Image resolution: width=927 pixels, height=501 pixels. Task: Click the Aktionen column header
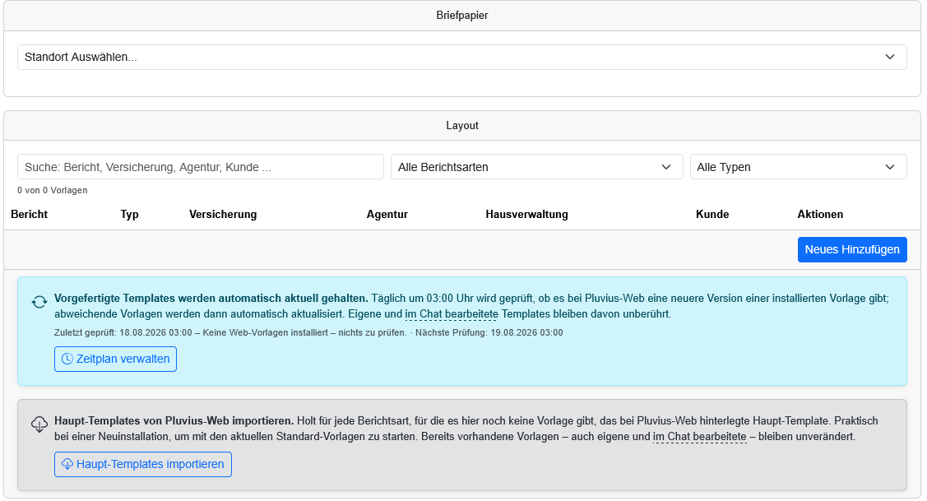click(820, 214)
